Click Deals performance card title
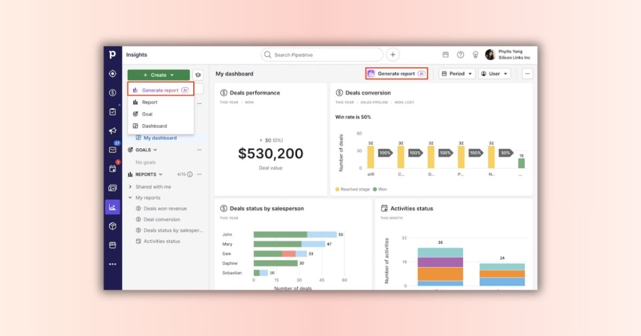Image resolution: width=641 pixels, height=336 pixels. pyautogui.click(x=255, y=93)
